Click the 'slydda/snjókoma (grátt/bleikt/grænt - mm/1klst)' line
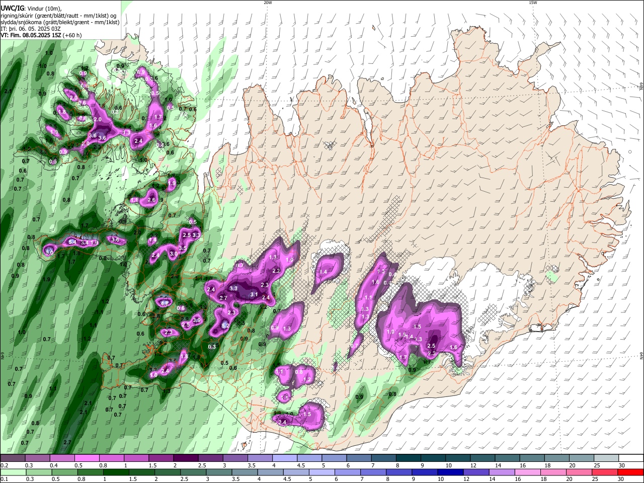 pyautogui.click(x=60, y=23)
